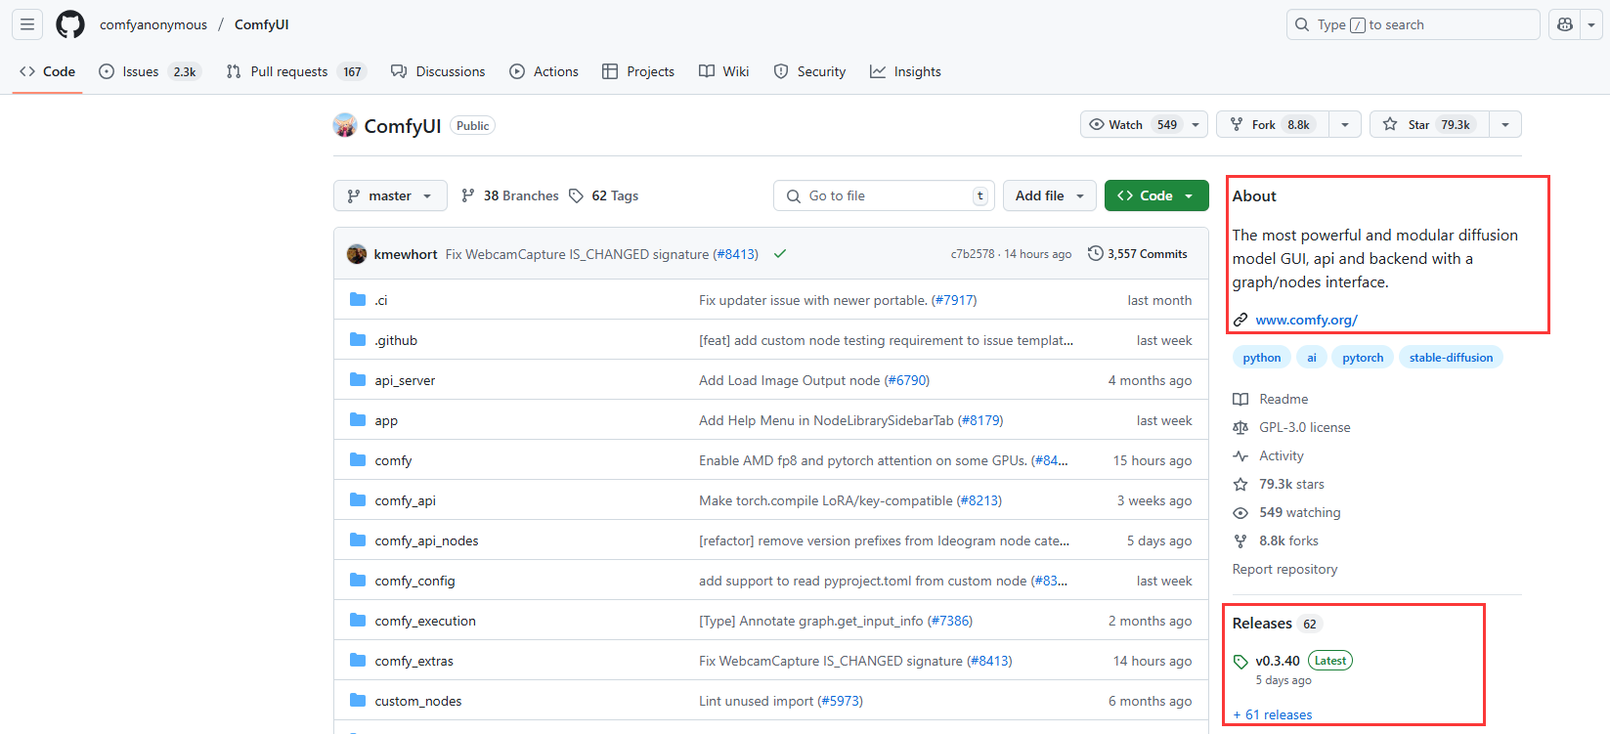
Task: Expand the Copilot dropdown arrow
Action: click(x=1591, y=24)
